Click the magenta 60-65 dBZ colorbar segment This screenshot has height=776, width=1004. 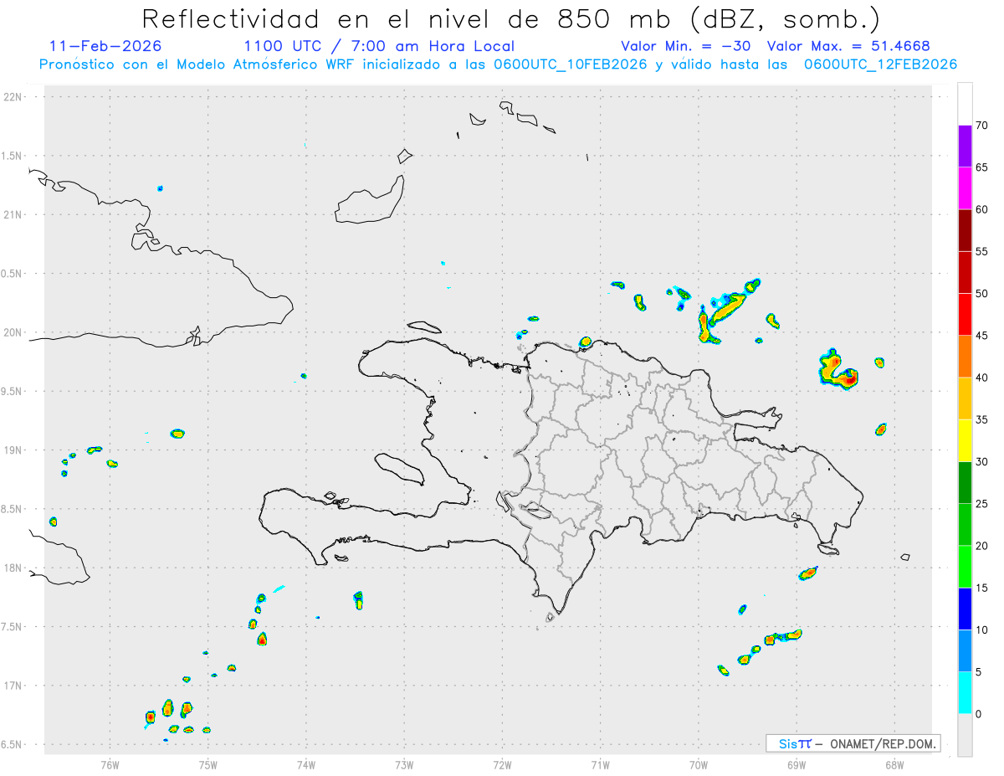pos(965,188)
